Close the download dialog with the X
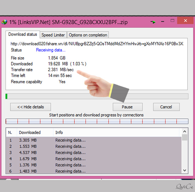 pos(185,21)
